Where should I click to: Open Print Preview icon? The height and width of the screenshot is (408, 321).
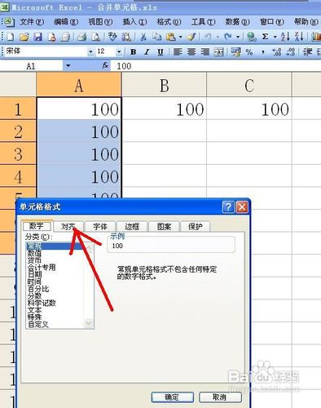[x=96, y=37]
